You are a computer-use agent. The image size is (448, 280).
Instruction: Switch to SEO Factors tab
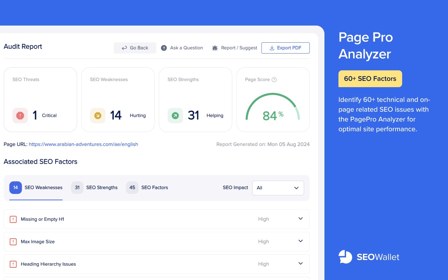tap(147, 188)
